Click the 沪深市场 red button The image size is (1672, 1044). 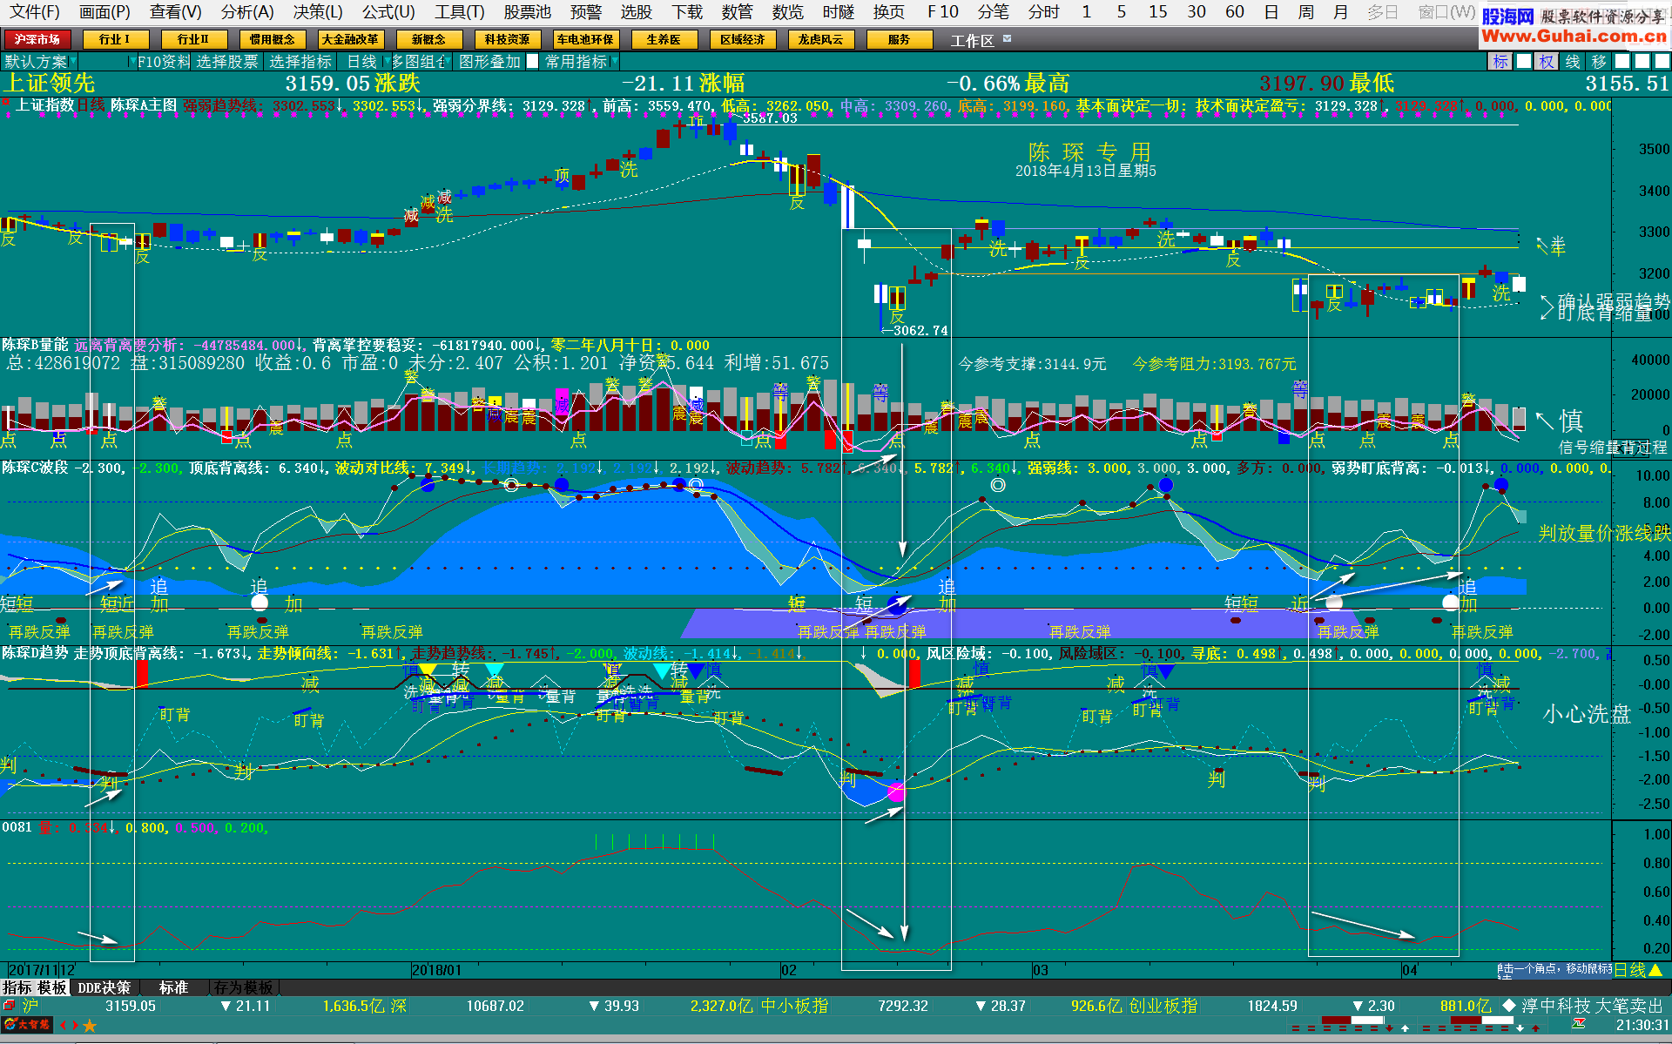click(x=37, y=39)
